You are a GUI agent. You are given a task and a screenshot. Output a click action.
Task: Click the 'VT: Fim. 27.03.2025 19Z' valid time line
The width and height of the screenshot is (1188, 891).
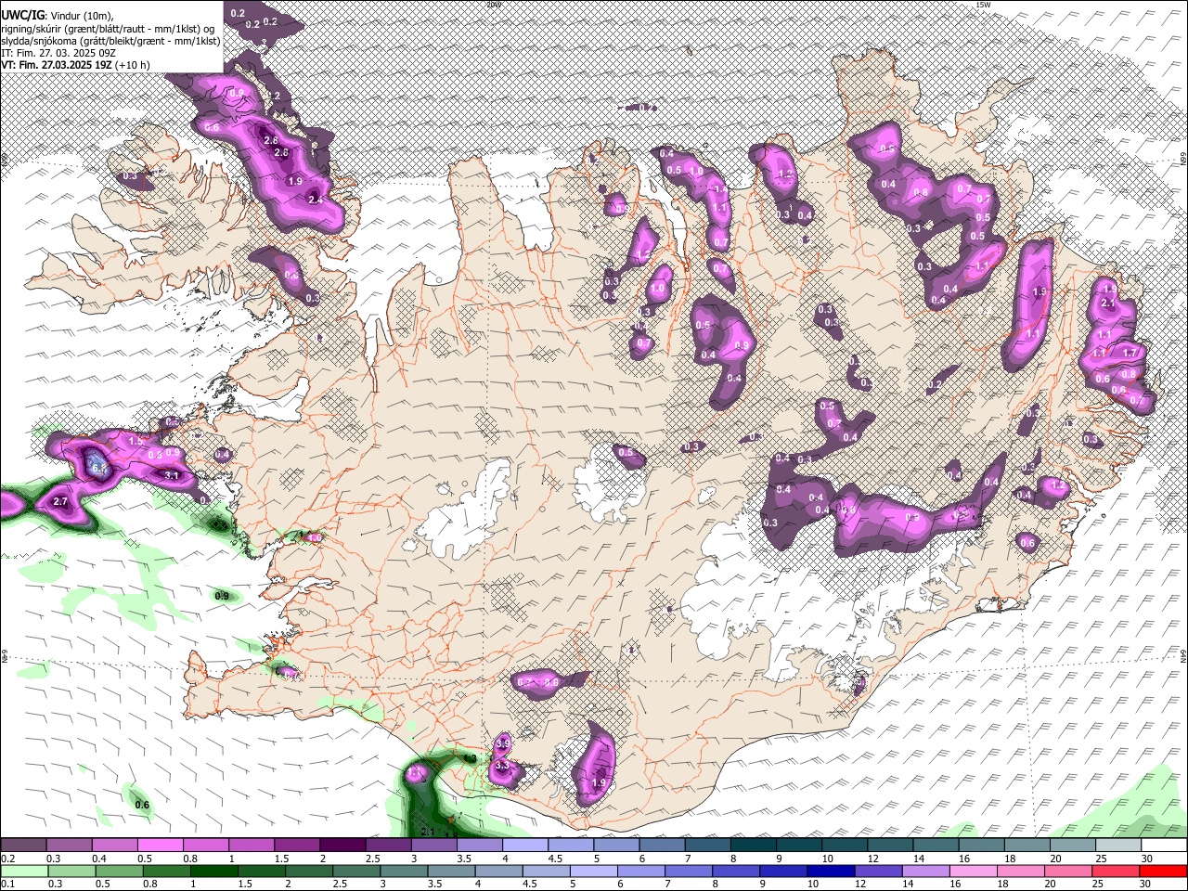click(56, 65)
